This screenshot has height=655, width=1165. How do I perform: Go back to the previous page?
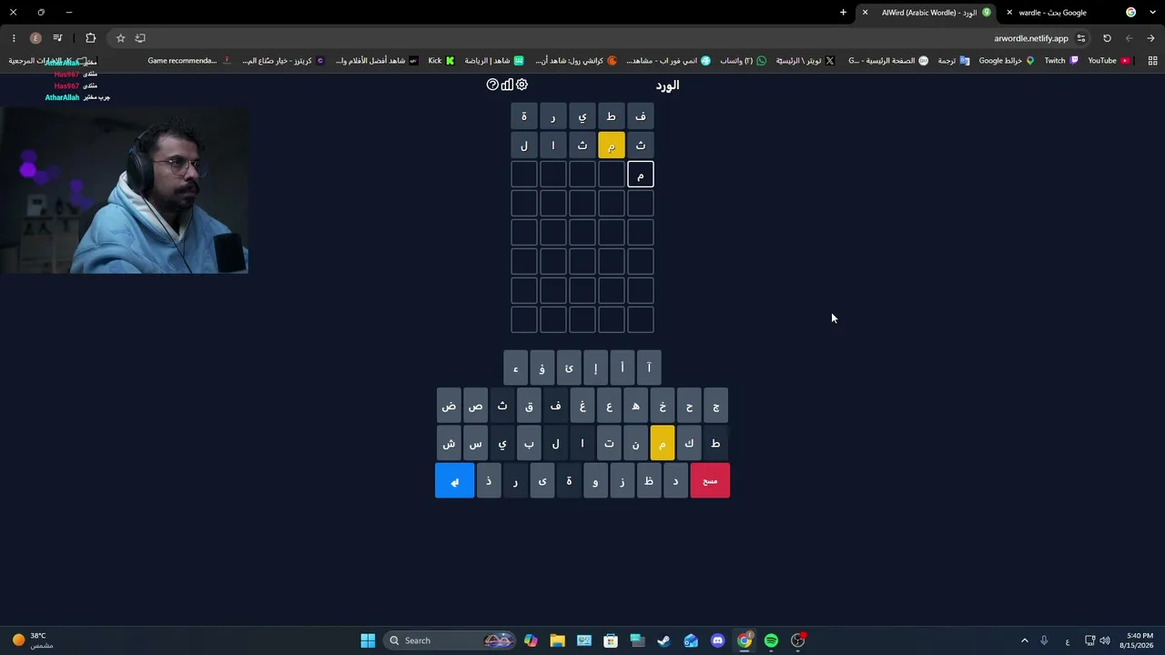(x=1150, y=38)
